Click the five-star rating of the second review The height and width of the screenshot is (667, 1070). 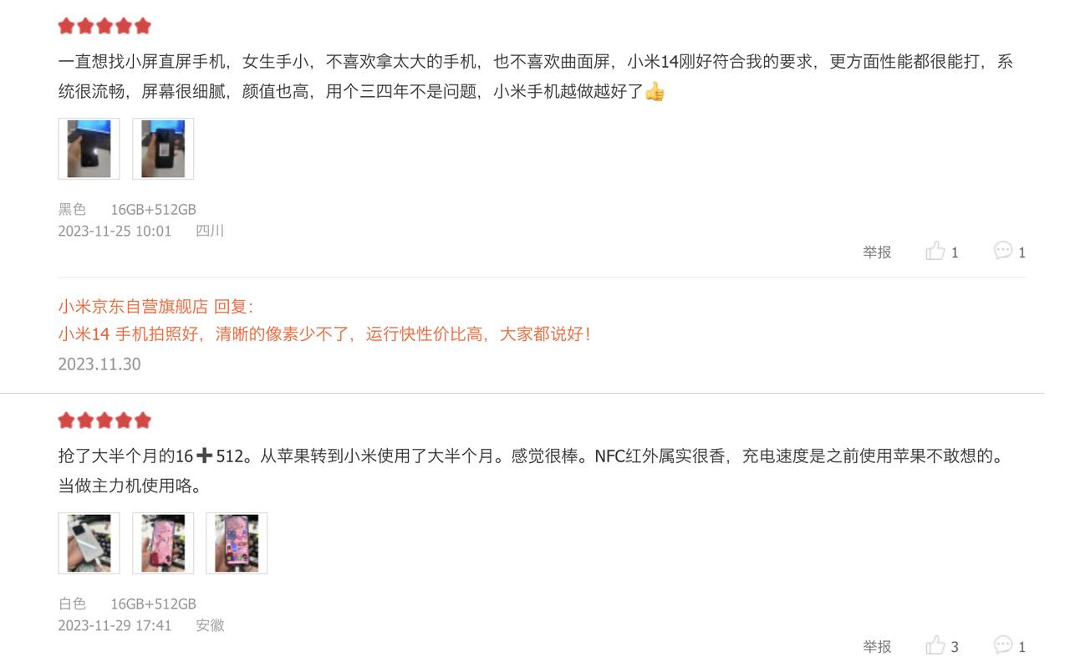pyautogui.click(x=104, y=420)
